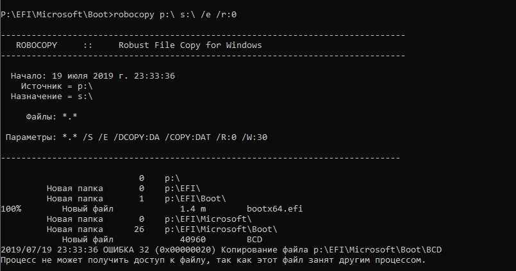
Task: Click the 'Robust File Copy for Windows' text
Action: pos(190,45)
